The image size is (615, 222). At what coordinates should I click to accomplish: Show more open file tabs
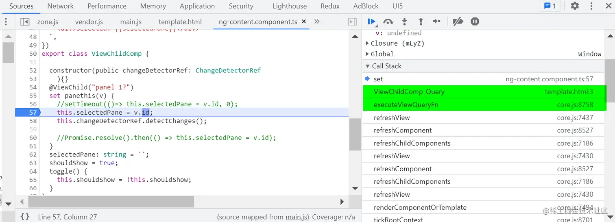[317, 22]
